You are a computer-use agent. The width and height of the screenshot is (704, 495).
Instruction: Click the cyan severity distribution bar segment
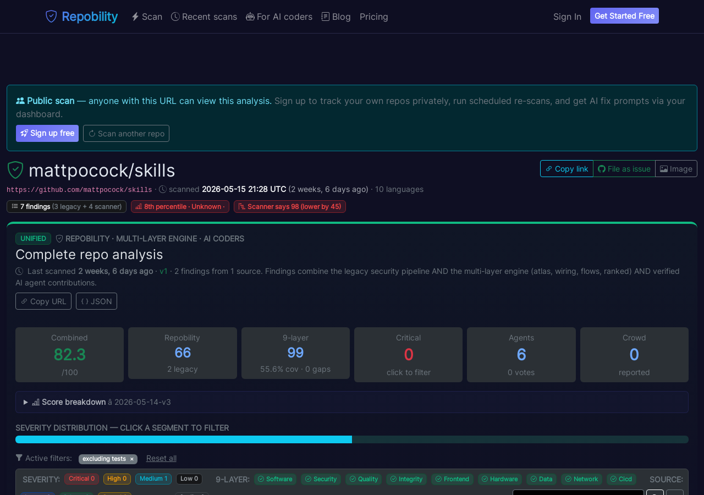pyautogui.click(x=184, y=439)
